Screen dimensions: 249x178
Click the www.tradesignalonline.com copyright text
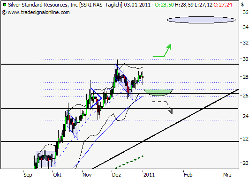[36, 12]
